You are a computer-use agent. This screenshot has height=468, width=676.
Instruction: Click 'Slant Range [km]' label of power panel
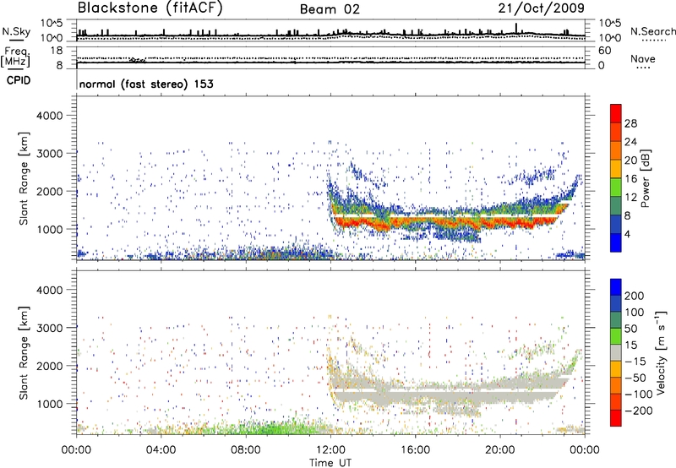[x=24, y=178]
